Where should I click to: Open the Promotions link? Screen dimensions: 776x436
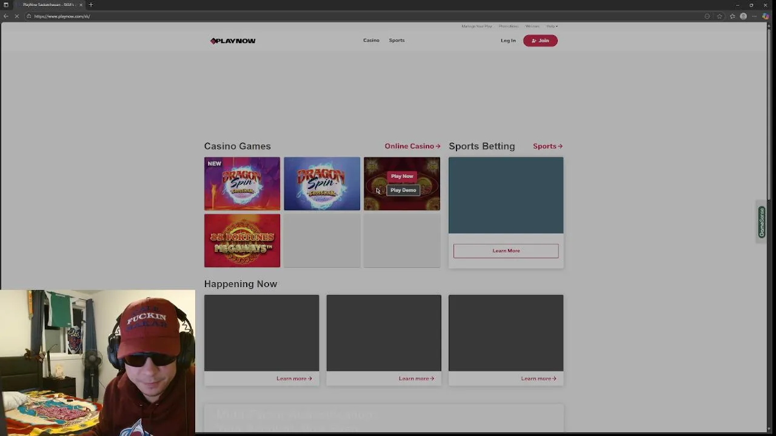point(509,26)
